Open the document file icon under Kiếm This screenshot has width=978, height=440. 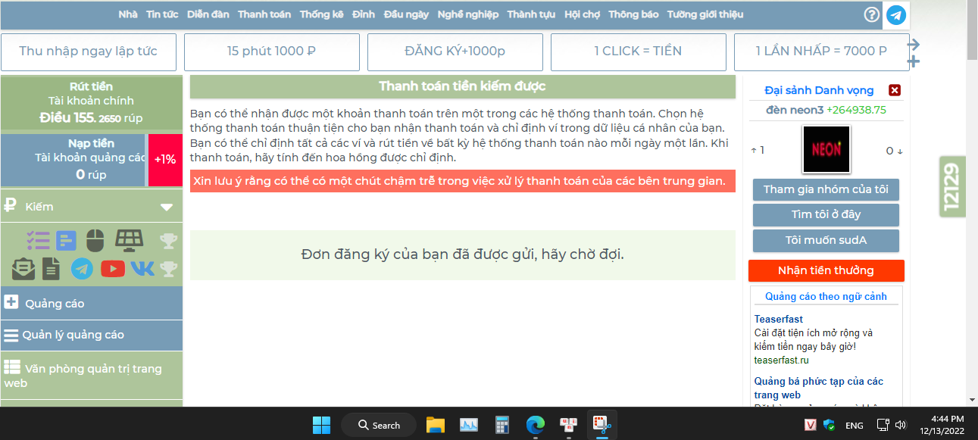52,268
